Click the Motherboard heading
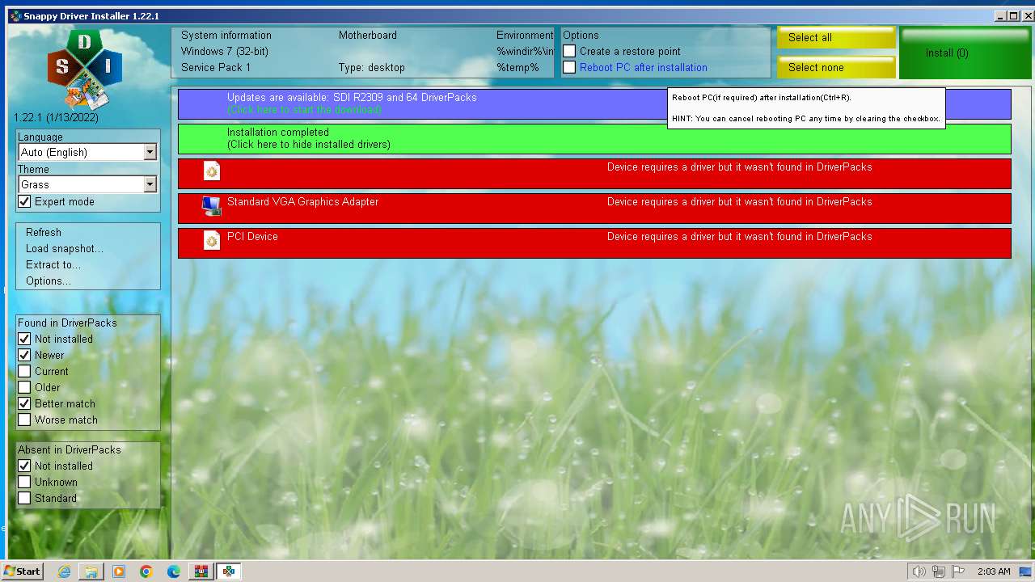Viewport: 1035px width, 582px height. 368,35
